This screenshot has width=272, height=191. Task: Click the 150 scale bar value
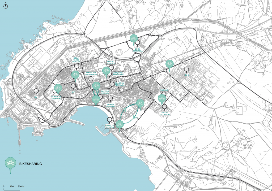[x=12, y=186]
